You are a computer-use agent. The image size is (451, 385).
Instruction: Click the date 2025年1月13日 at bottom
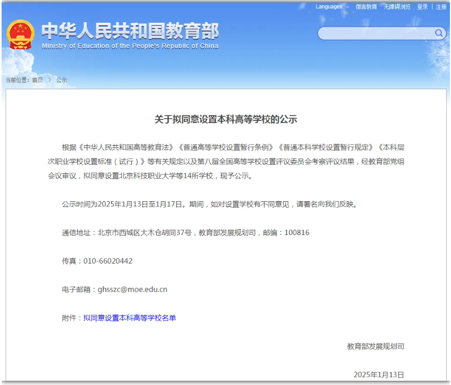pyautogui.click(x=379, y=374)
